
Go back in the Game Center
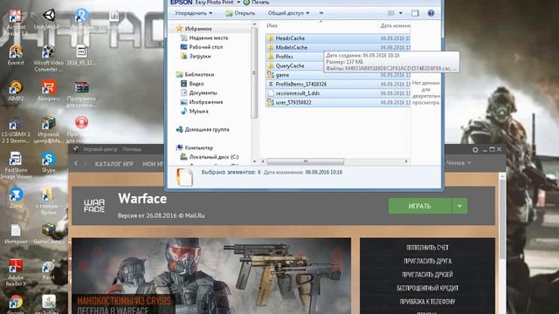coord(76,163)
